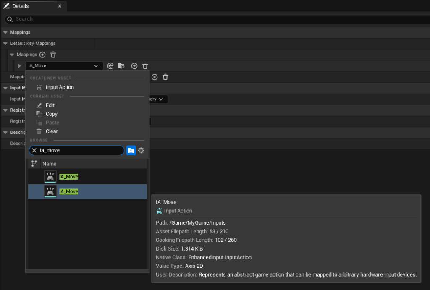Browse to IA_Move in Content Browser
Image resolution: width=430 pixels, height=290 pixels.
point(121,66)
